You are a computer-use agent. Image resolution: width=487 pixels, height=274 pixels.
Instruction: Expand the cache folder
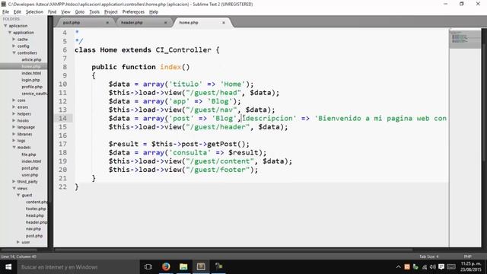tap(14, 39)
